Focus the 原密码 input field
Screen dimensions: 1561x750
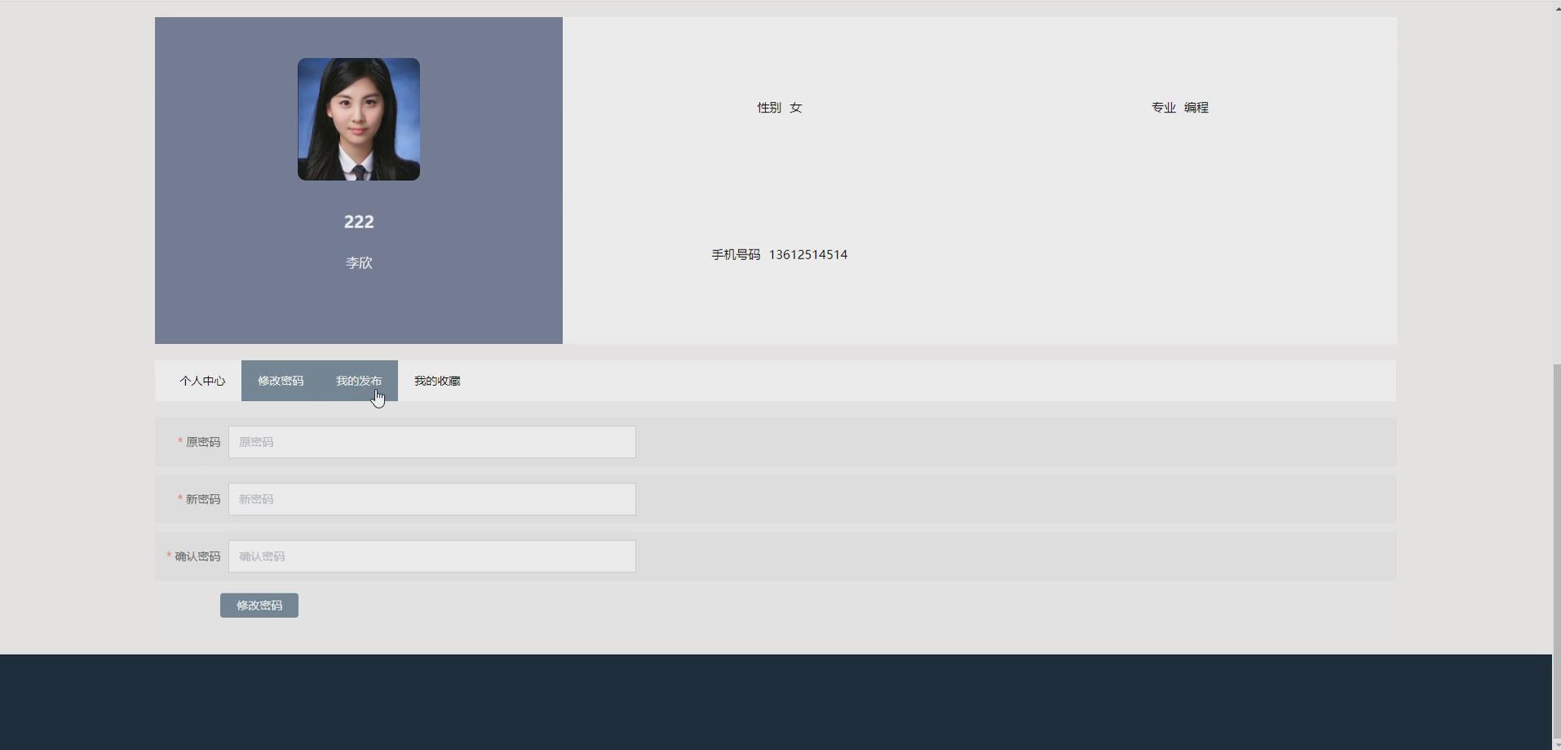click(x=432, y=442)
